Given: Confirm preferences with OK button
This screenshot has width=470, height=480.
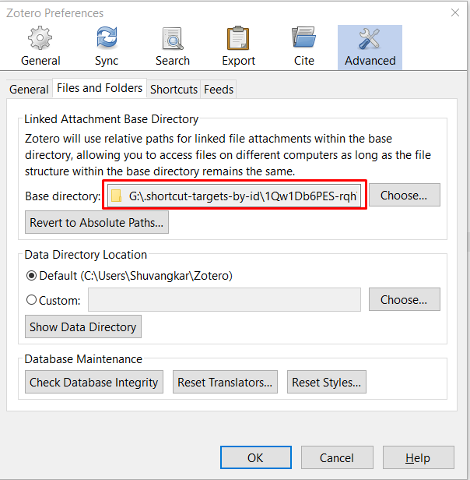Looking at the screenshot, I should pyautogui.click(x=256, y=457).
